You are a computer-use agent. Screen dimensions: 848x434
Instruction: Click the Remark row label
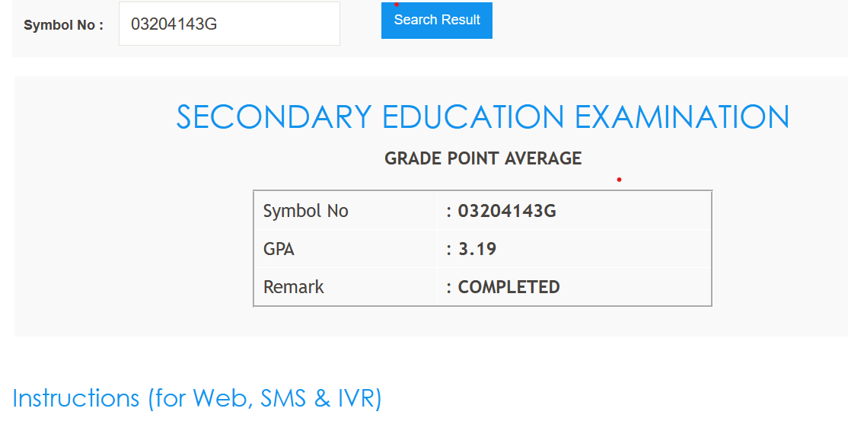tap(293, 287)
